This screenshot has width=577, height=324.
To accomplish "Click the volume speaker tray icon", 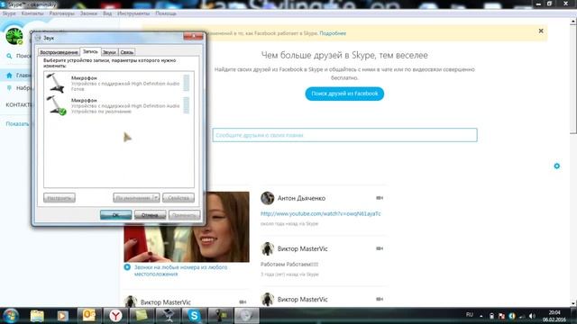I will pyautogui.click(x=532, y=316).
